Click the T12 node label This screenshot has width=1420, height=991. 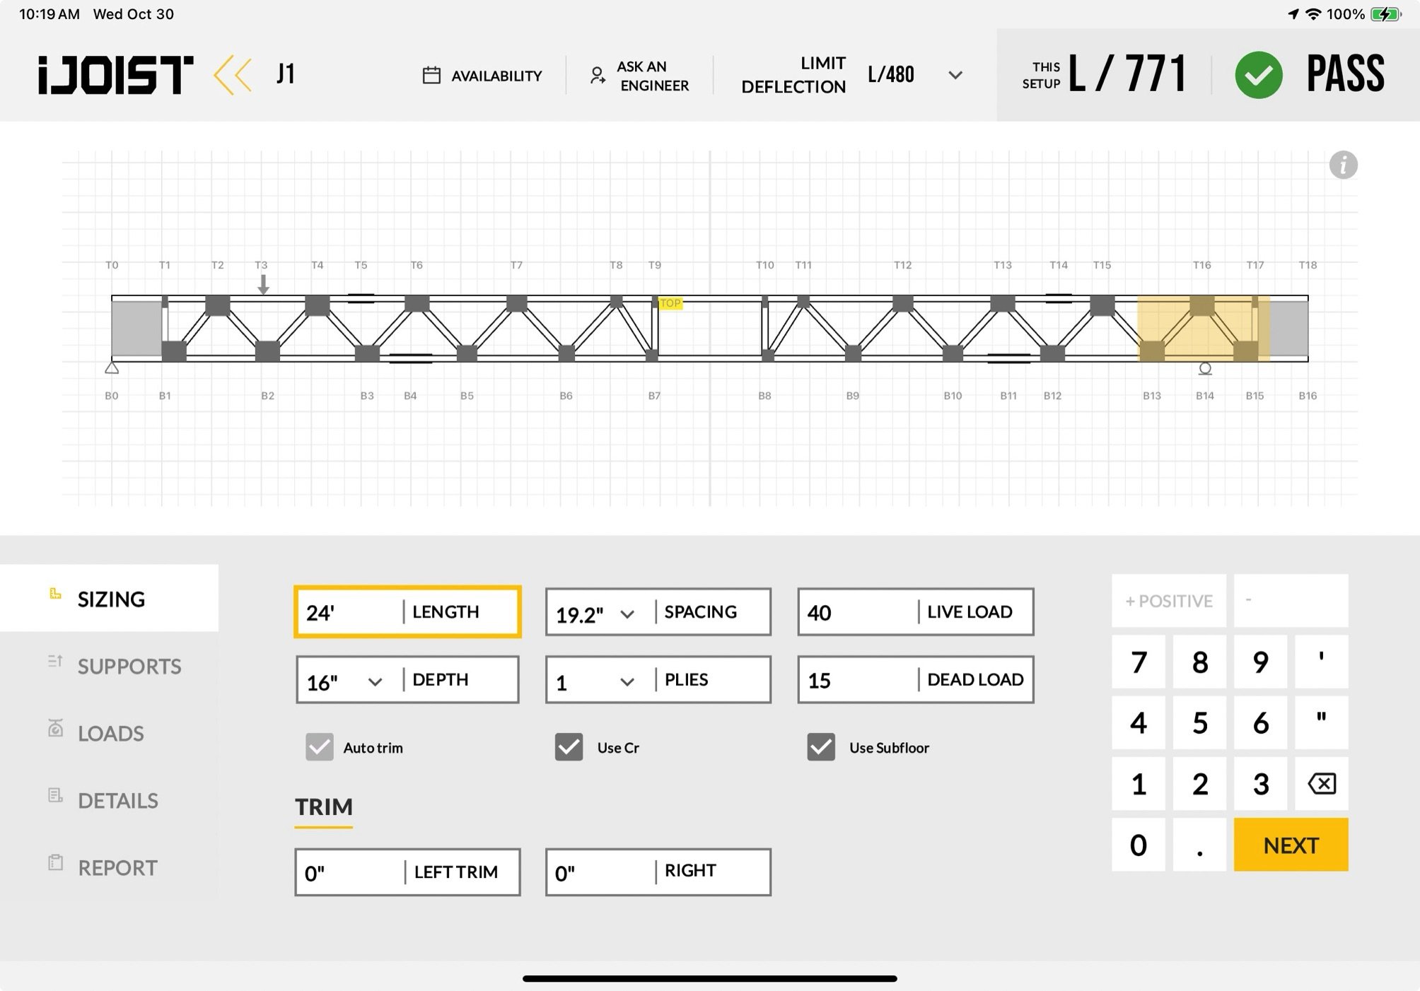coord(902,265)
